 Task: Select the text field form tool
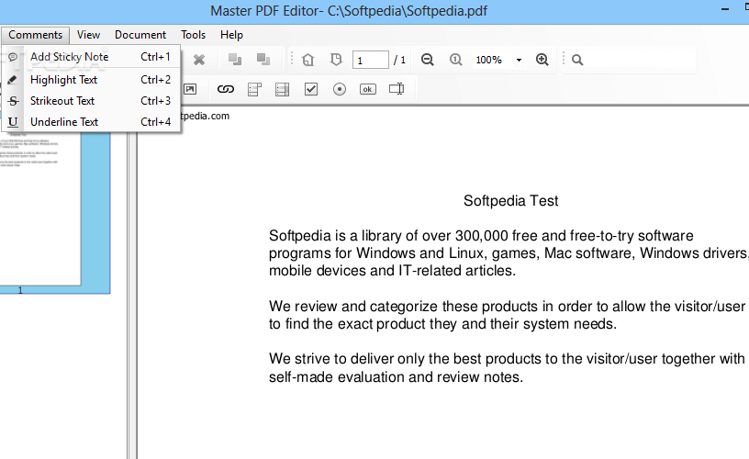click(x=397, y=89)
